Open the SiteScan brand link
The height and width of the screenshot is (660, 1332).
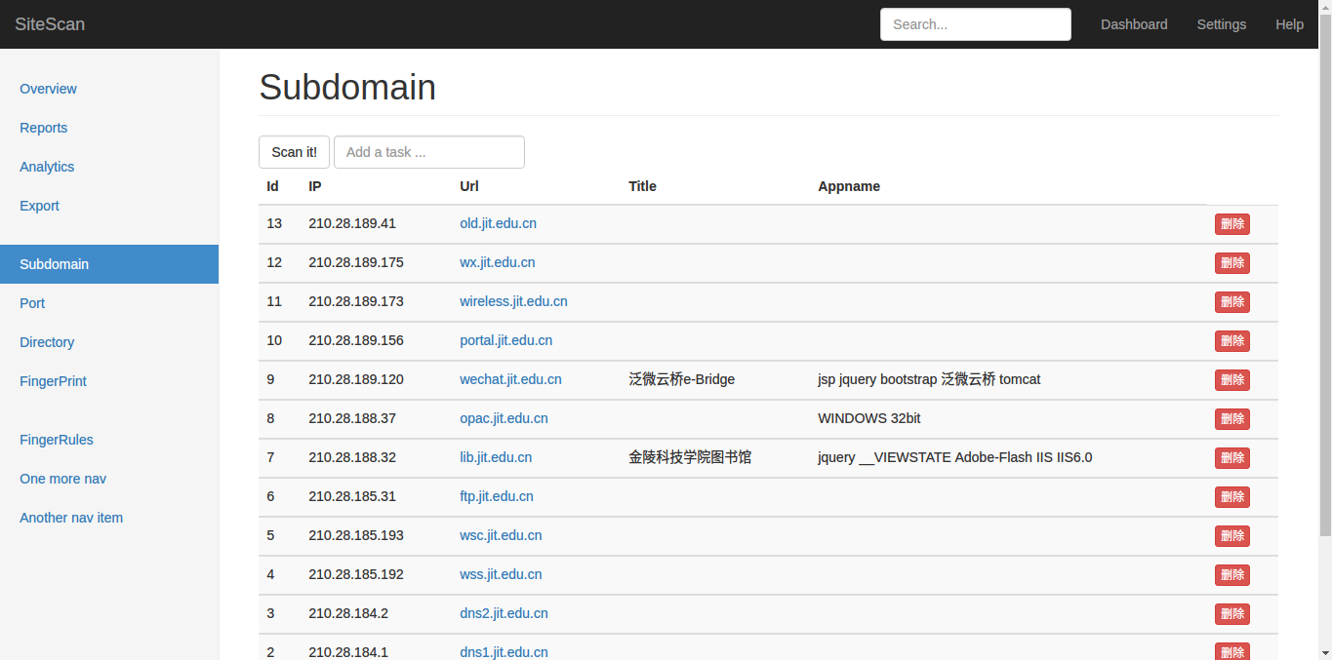[x=50, y=24]
